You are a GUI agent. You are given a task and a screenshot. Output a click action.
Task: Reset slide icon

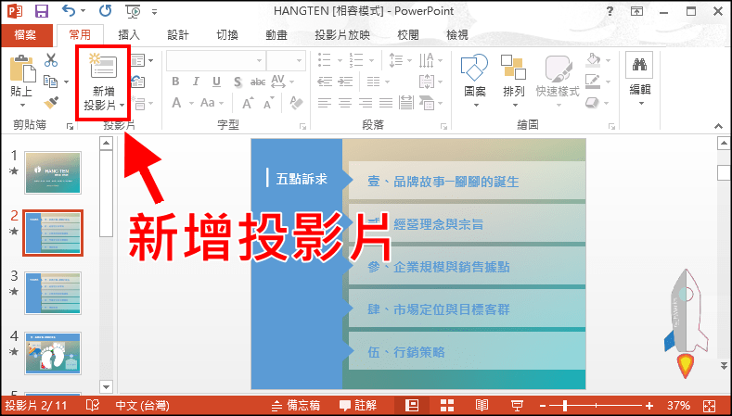(x=138, y=82)
